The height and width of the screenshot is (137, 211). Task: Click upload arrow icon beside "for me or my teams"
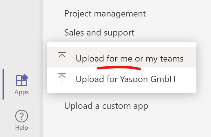pyautogui.click(x=61, y=58)
